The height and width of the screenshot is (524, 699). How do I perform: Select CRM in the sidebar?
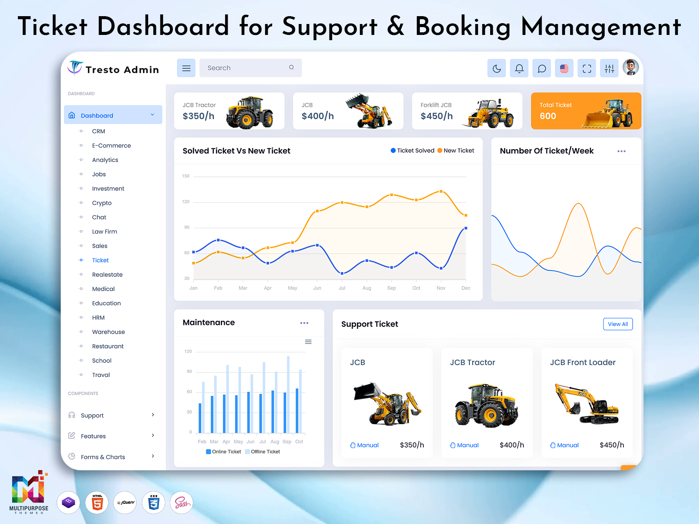pos(98,131)
